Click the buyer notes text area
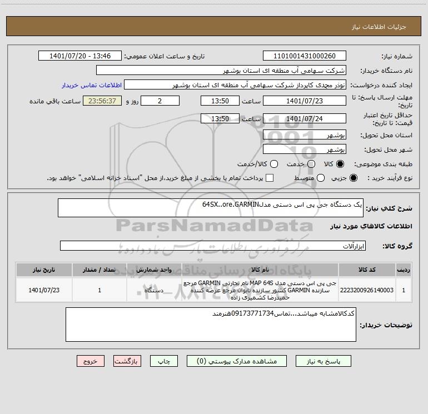Image resolution: width=428 pixels, height=414 pixels. click(211, 325)
